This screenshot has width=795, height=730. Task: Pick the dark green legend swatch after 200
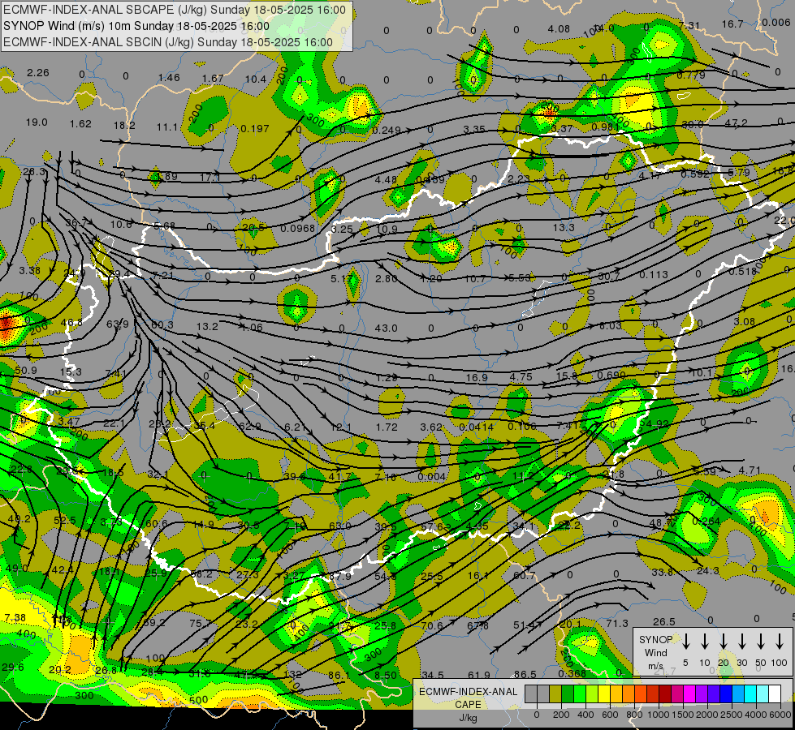(568, 693)
